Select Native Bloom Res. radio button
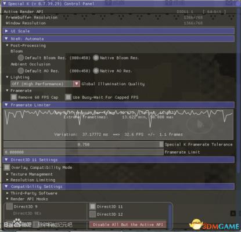 [96, 57]
